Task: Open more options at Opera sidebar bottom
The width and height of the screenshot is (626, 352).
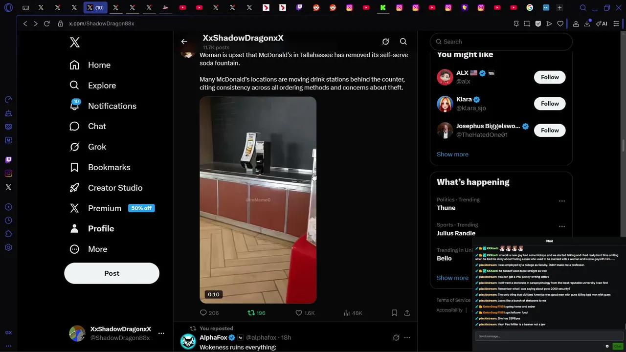Action: tap(8, 346)
